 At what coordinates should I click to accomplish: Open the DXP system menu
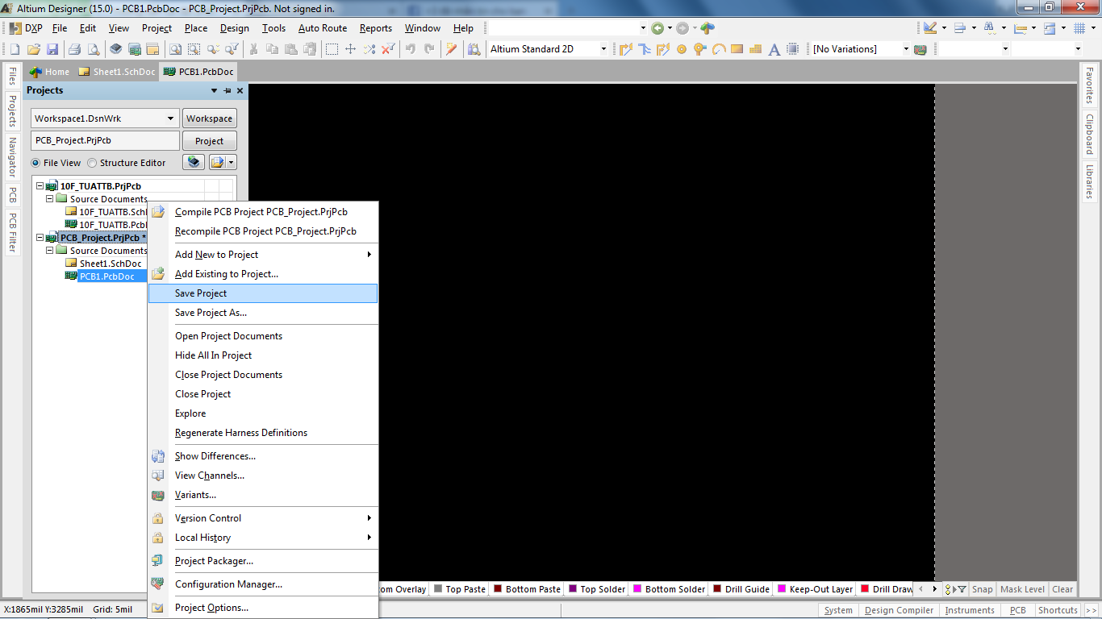pos(26,28)
